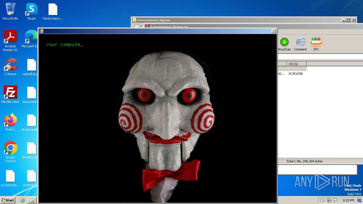Open the accommoda file icon
Viewport: 363px width, 204px height.
point(10,178)
